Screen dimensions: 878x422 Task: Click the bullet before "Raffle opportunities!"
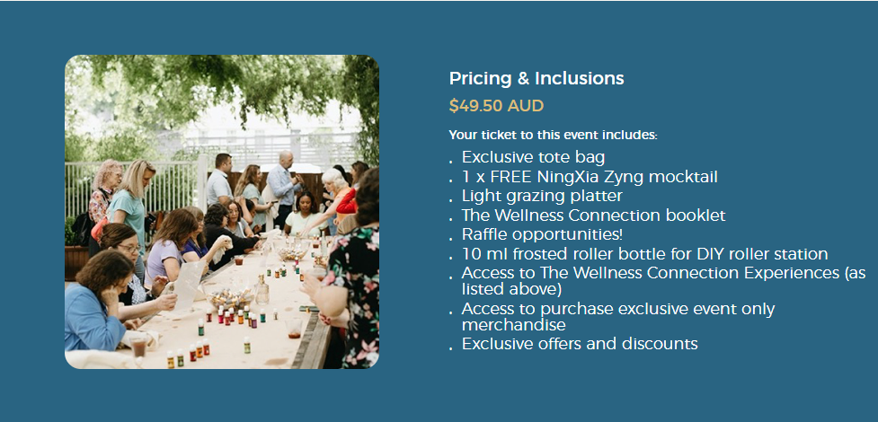tap(451, 238)
